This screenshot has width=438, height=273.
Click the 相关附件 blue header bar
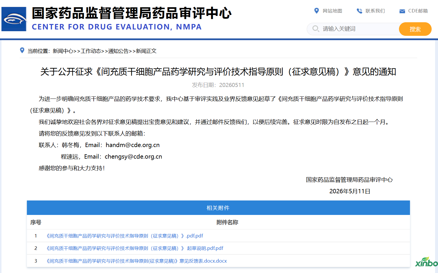pos(218,208)
